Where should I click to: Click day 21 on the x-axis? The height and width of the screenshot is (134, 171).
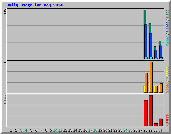point(110,130)
